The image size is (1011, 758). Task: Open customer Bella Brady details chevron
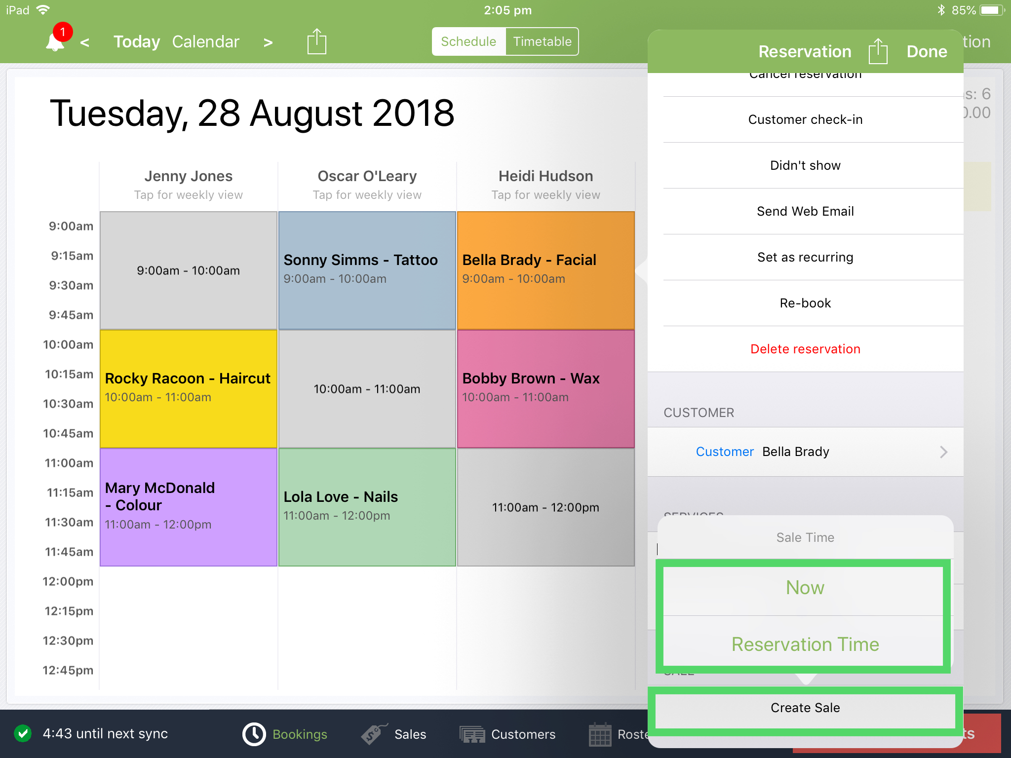click(943, 452)
